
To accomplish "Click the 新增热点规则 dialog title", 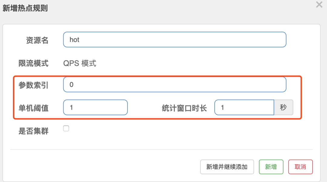I will [25, 8].
